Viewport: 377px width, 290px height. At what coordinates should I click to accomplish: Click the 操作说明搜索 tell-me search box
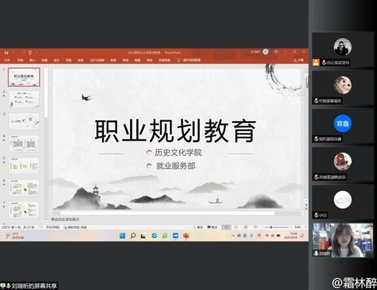coord(189,60)
